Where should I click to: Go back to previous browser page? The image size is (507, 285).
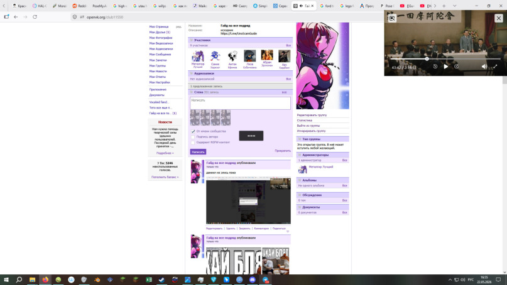click(16, 17)
